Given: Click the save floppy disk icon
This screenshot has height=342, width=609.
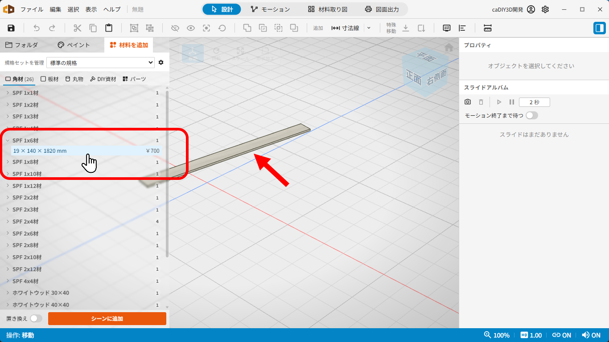Looking at the screenshot, I should point(11,28).
